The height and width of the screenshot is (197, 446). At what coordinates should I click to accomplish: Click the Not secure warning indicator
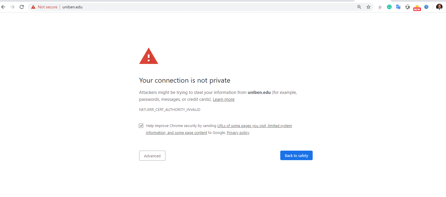click(x=44, y=7)
